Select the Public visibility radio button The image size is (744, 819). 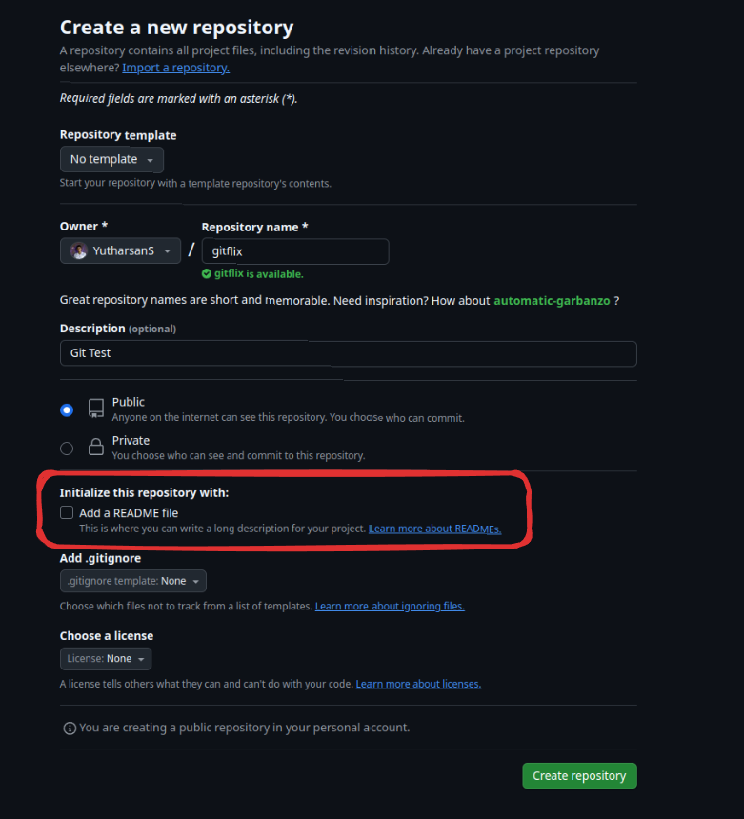pyautogui.click(x=67, y=409)
